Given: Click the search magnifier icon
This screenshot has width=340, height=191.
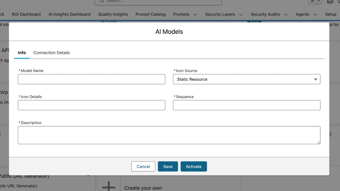Looking at the screenshot, I should tap(102, 1).
